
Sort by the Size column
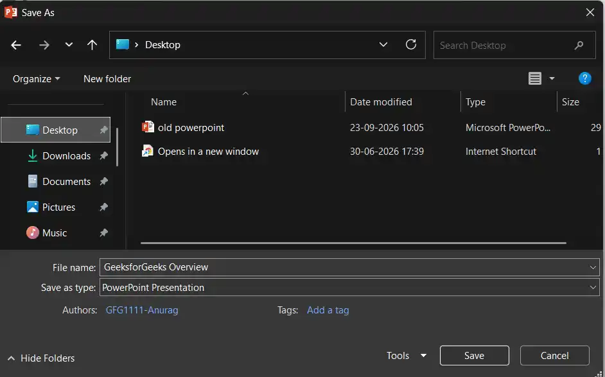(x=570, y=102)
